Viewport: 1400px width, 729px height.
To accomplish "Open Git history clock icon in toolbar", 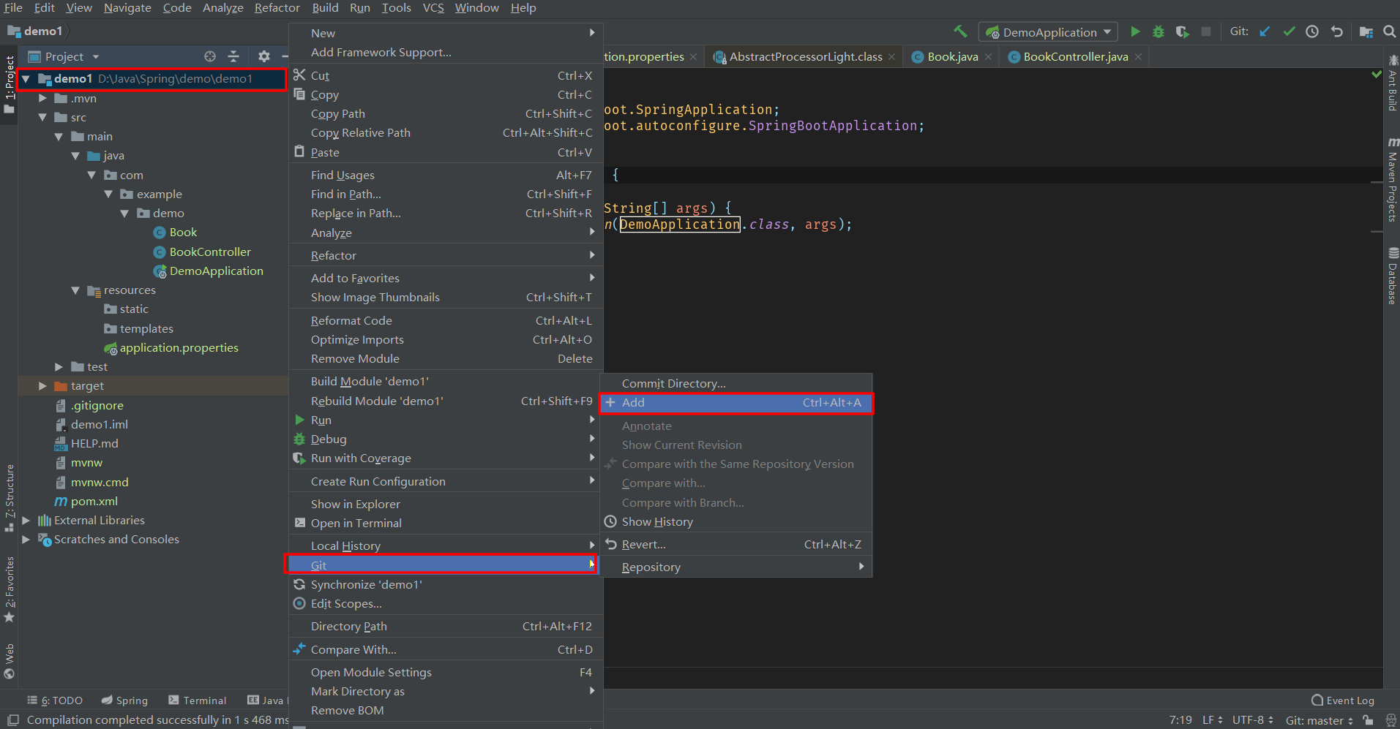I will coord(1312,31).
